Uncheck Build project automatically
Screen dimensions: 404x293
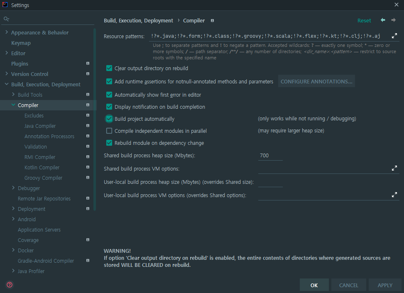(x=109, y=119)
